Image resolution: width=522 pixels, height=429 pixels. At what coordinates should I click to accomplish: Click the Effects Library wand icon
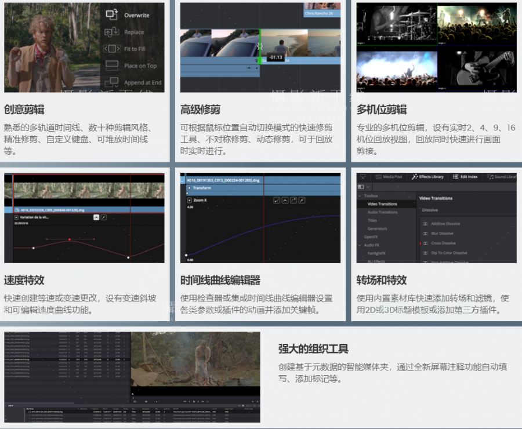coord(415,177)
